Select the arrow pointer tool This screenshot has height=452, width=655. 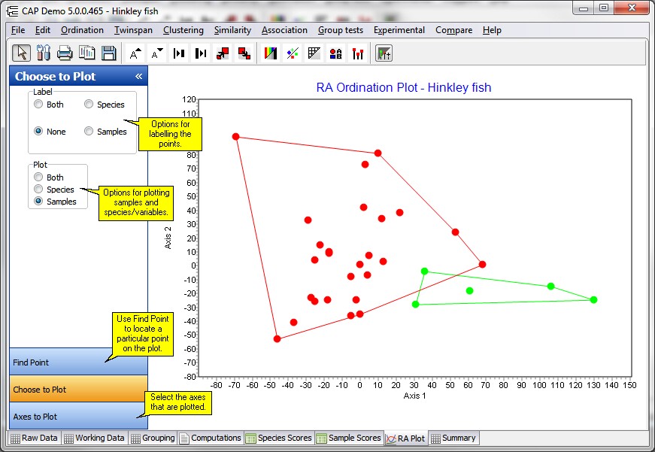click(21, 53)
